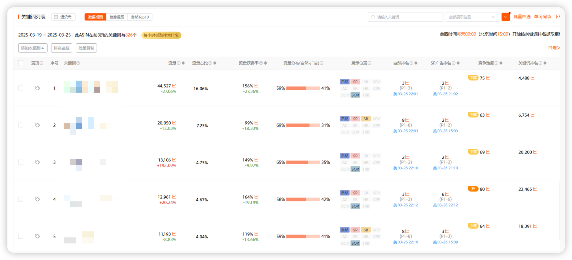The image size is (572, 260).
Task: Sort by SP广告排名 column arrows
Action: click(x=458, y=63)
